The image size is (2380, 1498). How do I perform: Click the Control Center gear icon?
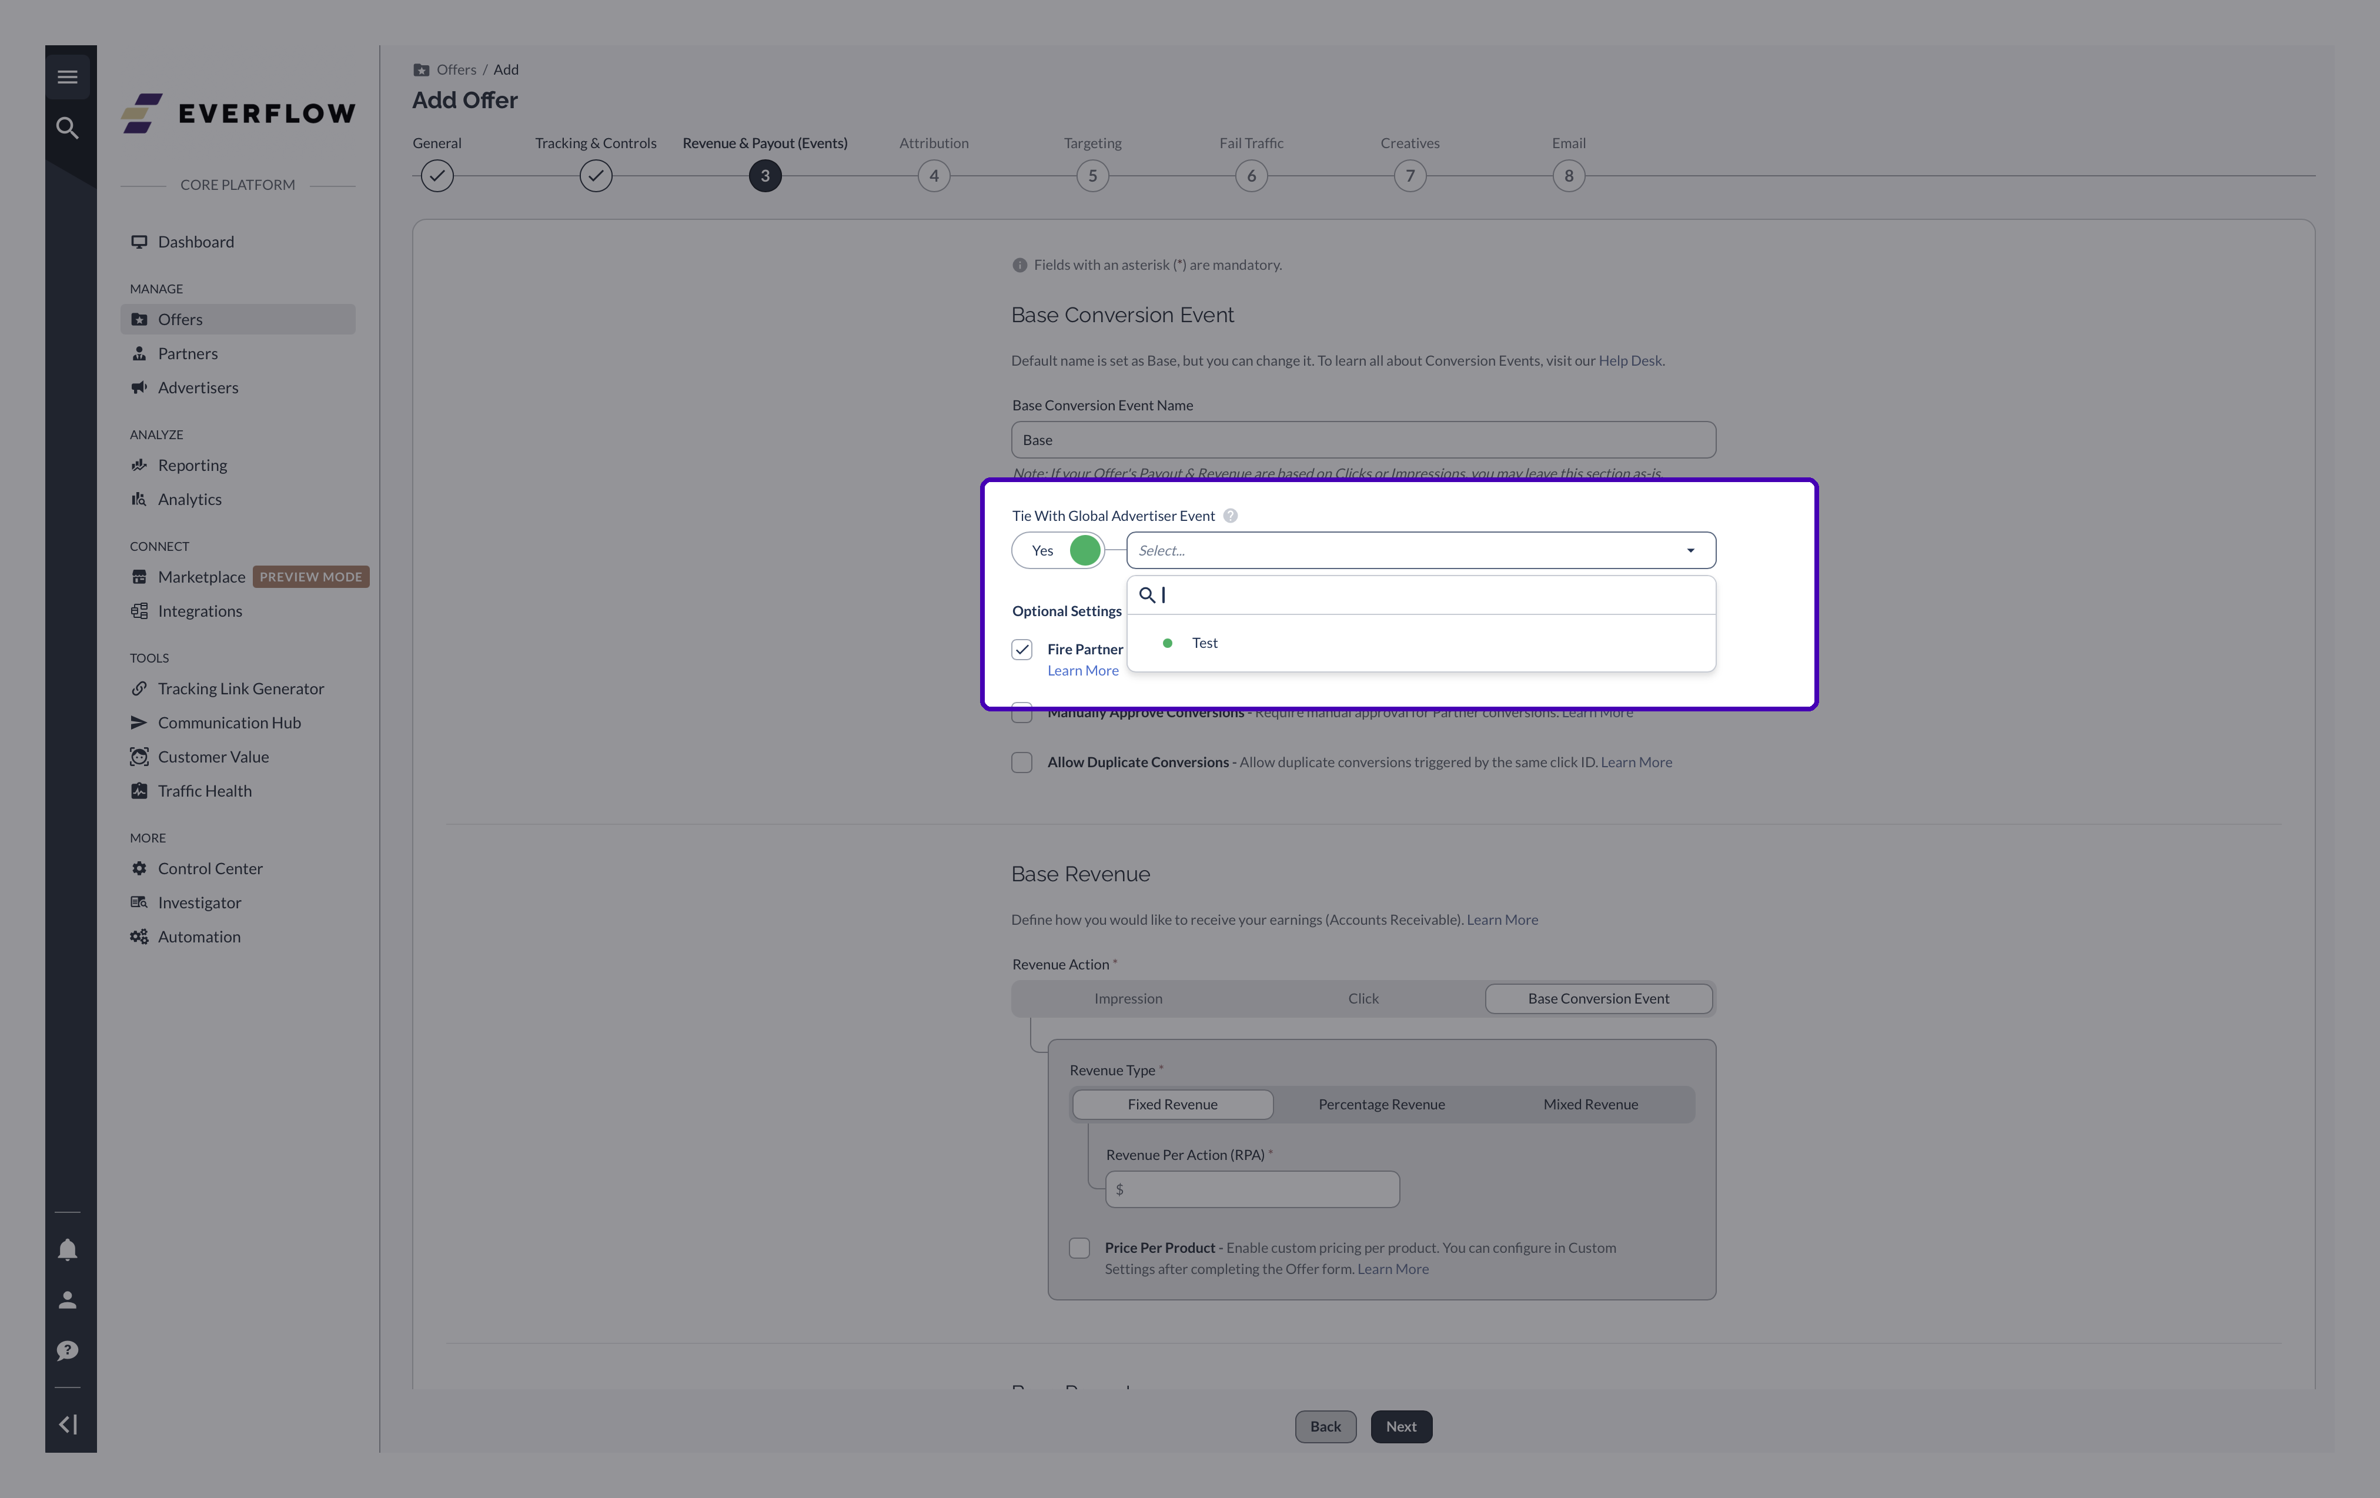(x=139, y=868)
